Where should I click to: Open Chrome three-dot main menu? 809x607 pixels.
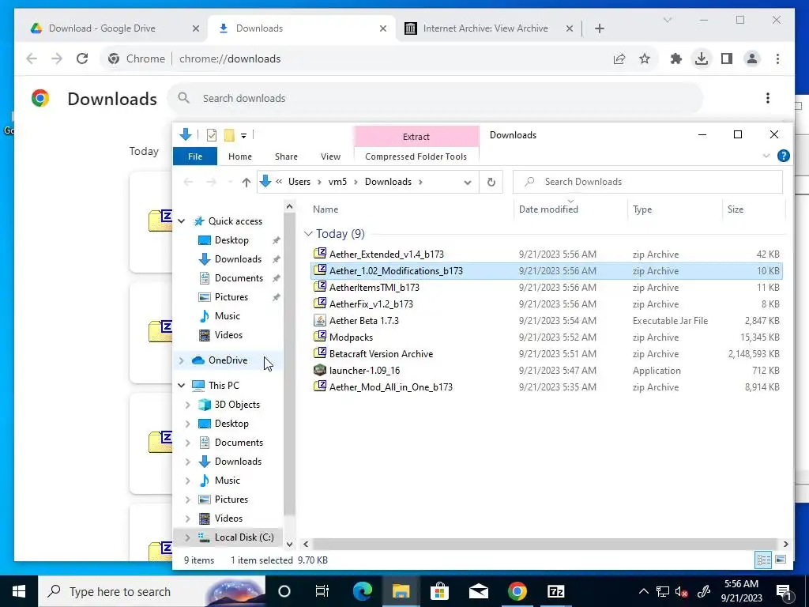pyautogui.click(x=777, y=58)
